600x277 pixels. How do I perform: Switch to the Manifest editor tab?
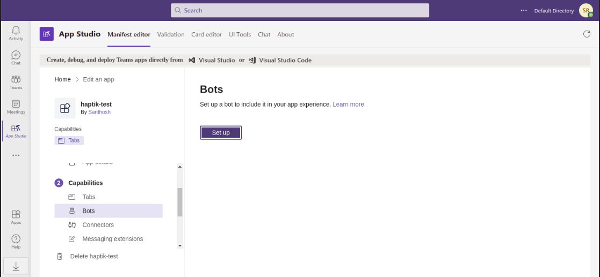(x=129, y=34)
